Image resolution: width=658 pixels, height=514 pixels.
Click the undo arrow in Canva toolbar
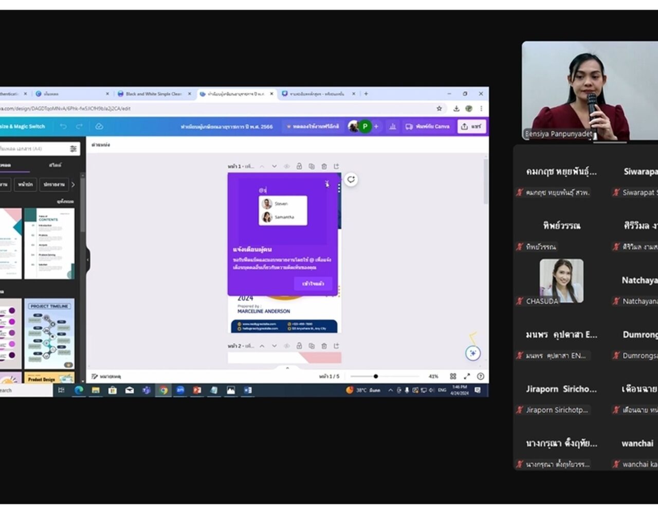point(63,126)
